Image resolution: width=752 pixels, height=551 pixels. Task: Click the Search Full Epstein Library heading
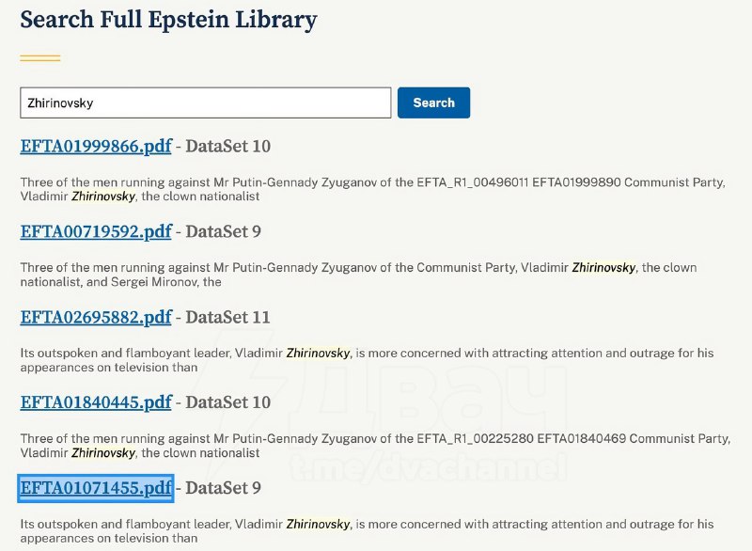pyautogui.click(x=168, y=20)
